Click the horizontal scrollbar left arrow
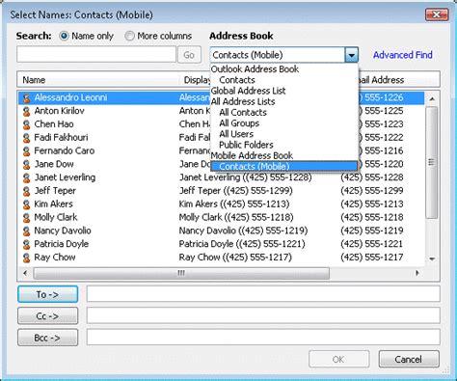The height and width of the screenshot is (381, 457). point(25,273)
